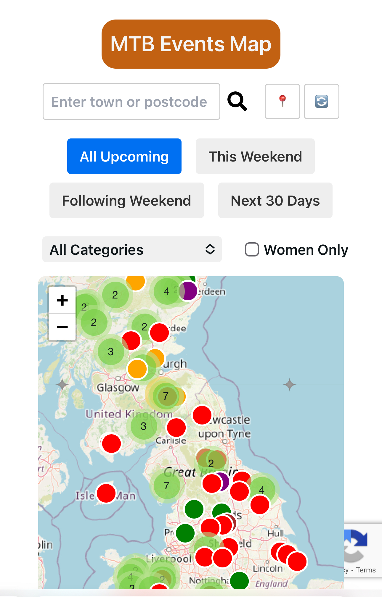Open cluster of 4 north of Hull
The height and width of the screenshot is (597, 382).
[x=262, y=490]
